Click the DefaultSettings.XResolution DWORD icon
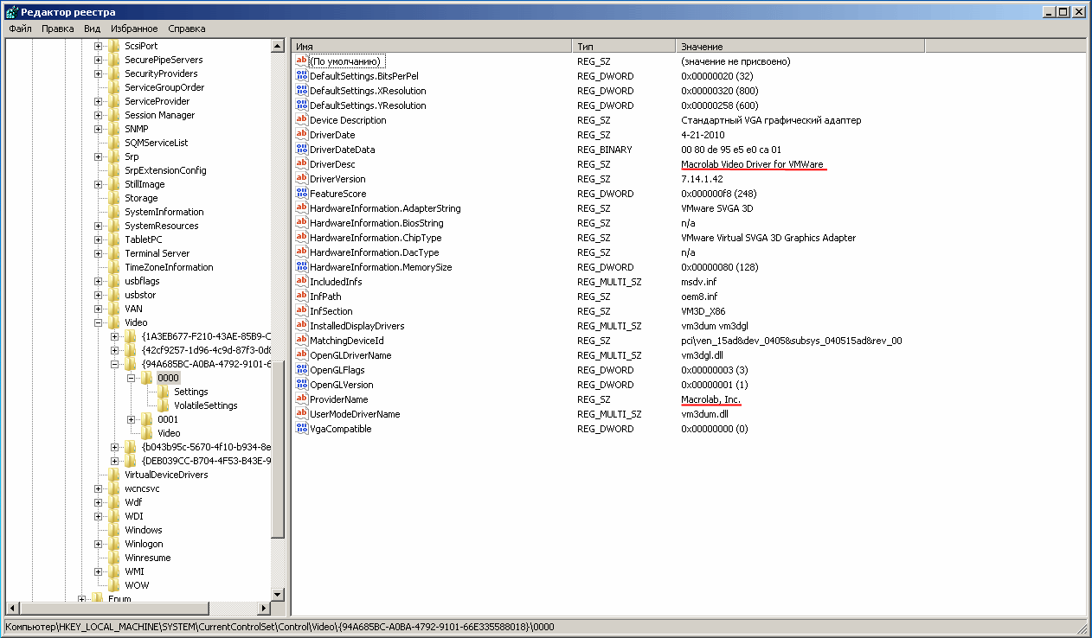 point(302,91)
